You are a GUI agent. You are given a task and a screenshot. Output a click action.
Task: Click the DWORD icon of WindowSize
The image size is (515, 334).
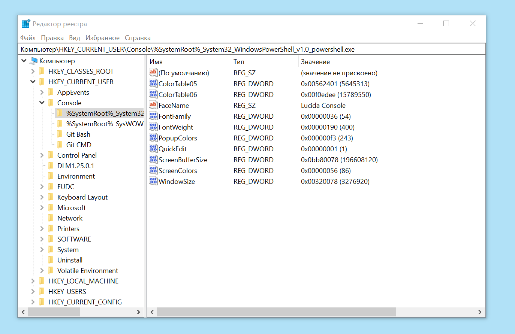coord(153,181)
